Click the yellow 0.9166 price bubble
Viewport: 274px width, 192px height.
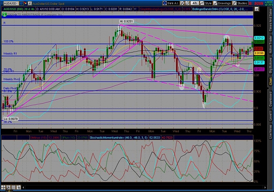(259, 53)
